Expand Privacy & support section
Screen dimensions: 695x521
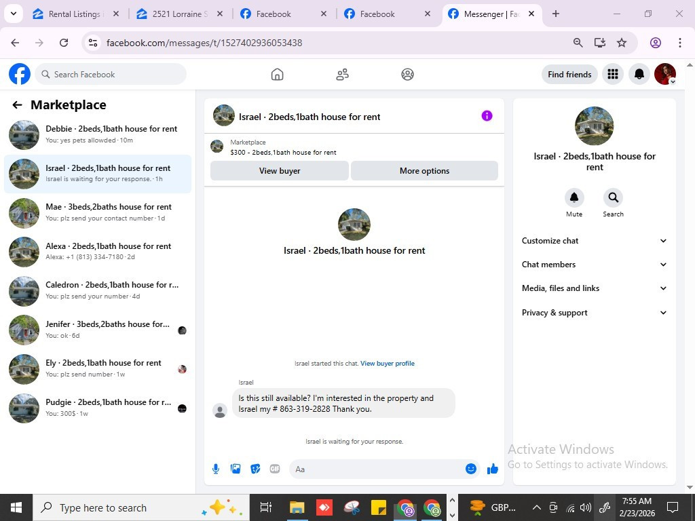(x=594, y=313)
